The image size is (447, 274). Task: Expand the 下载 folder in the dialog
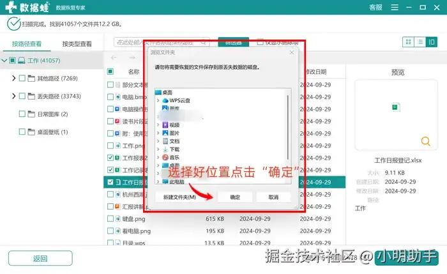[158, 149]
